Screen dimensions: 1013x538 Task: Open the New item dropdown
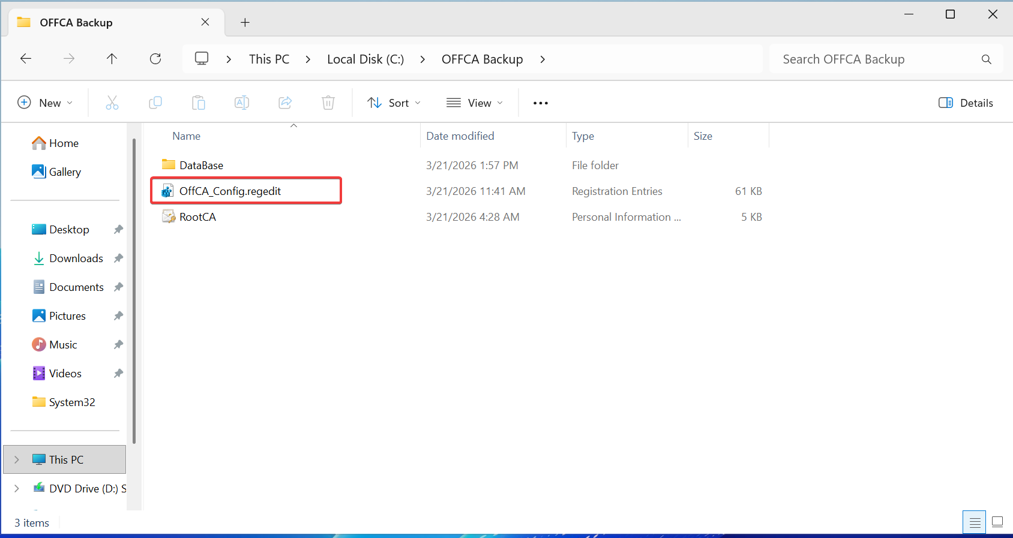pos(45,103)
